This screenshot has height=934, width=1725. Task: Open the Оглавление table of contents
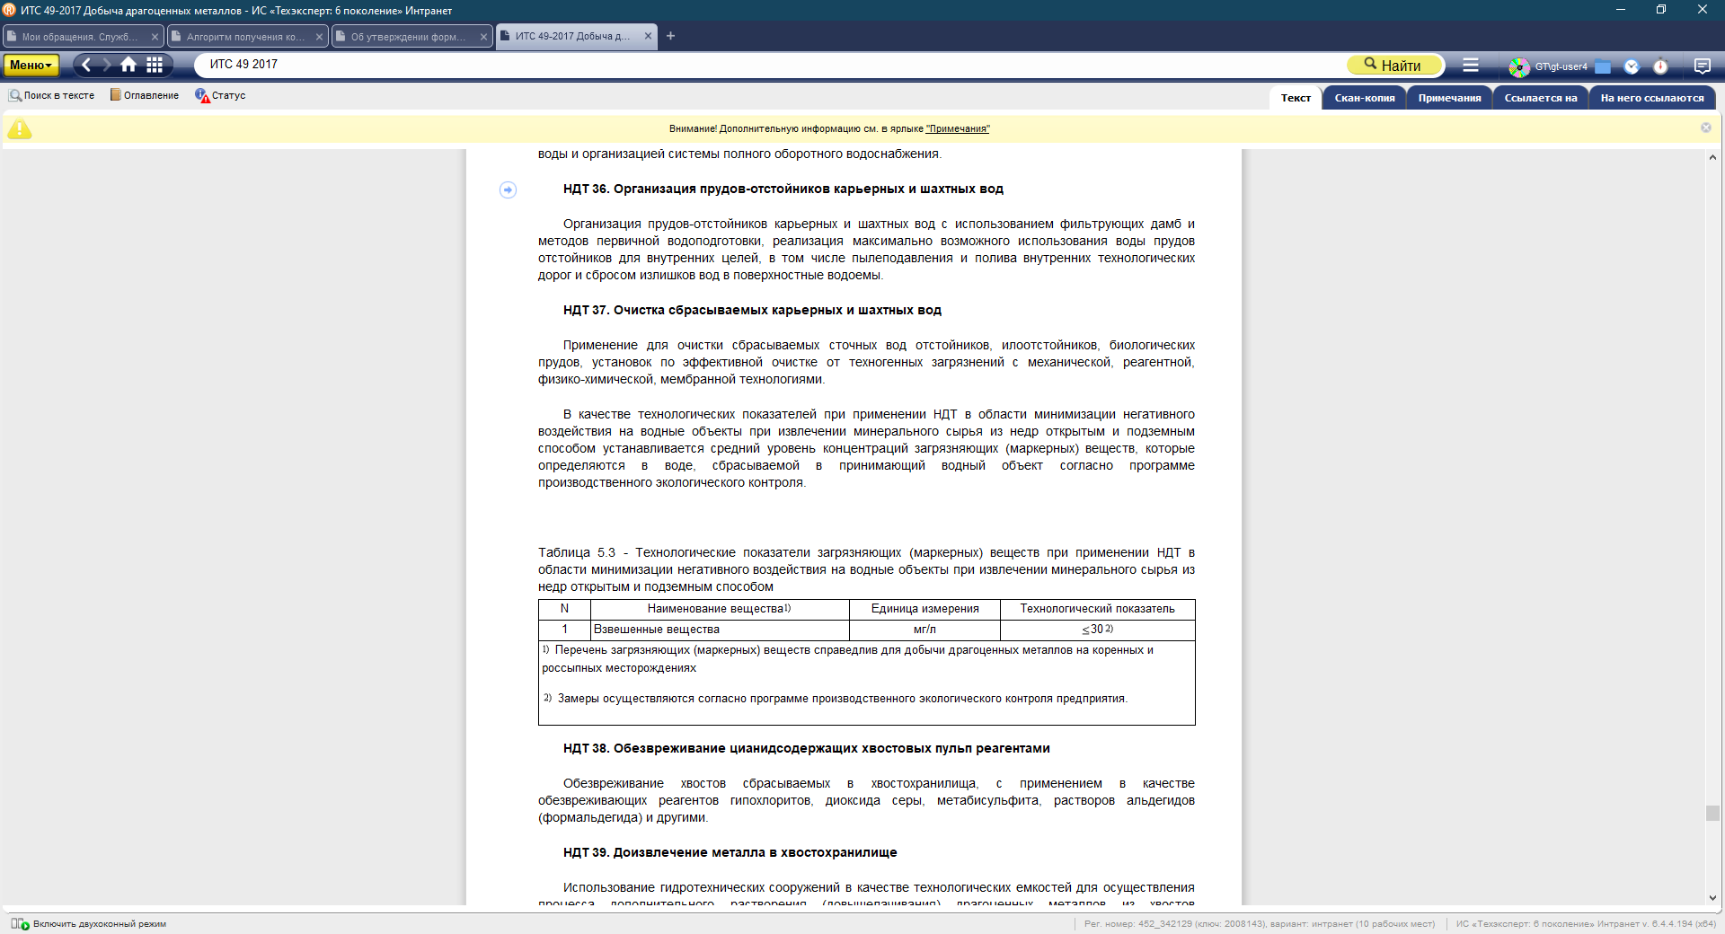(145, 95)
